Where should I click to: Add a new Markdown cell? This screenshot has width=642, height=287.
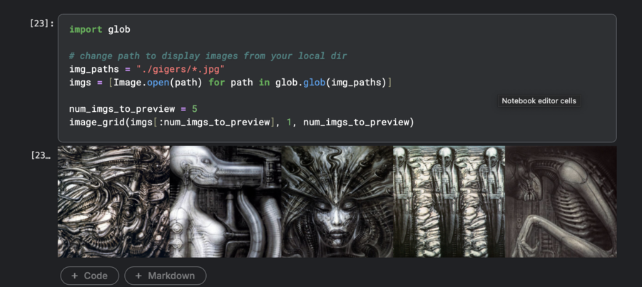(x=165, y=276)
